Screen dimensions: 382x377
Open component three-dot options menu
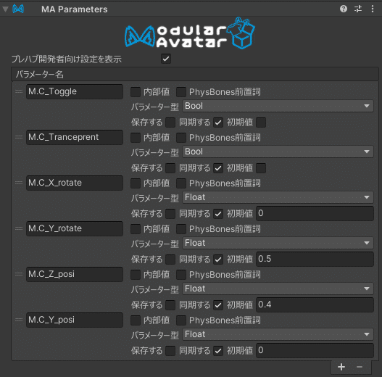point(373,9)
